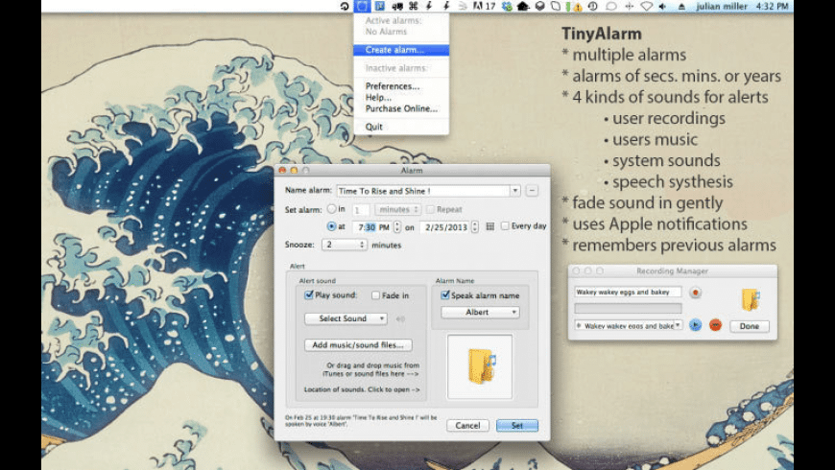This screenshot has width=835, height=470.
Task: Select Preferences... in the TinyAlarm menu
Action: pyautogui.click(x=392, y=86)
